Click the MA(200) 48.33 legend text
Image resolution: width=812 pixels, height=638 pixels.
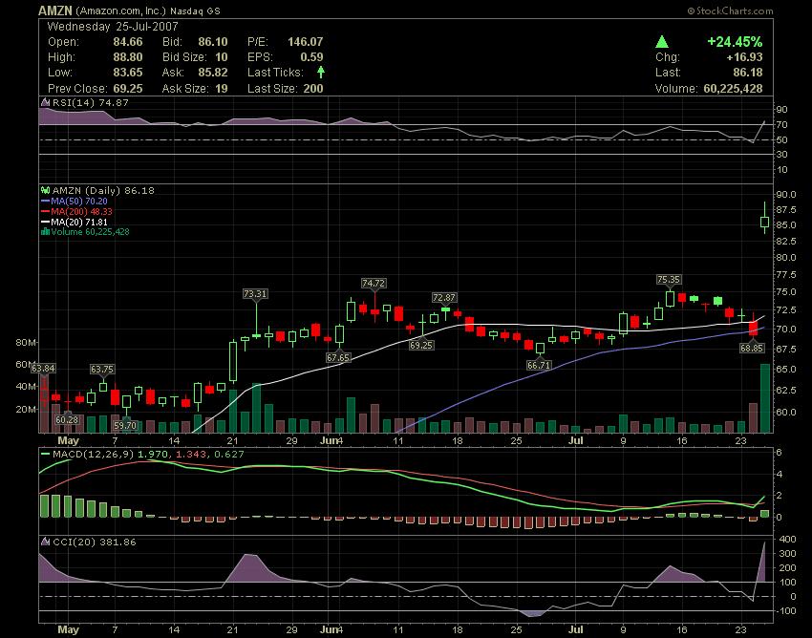(82, 211)
